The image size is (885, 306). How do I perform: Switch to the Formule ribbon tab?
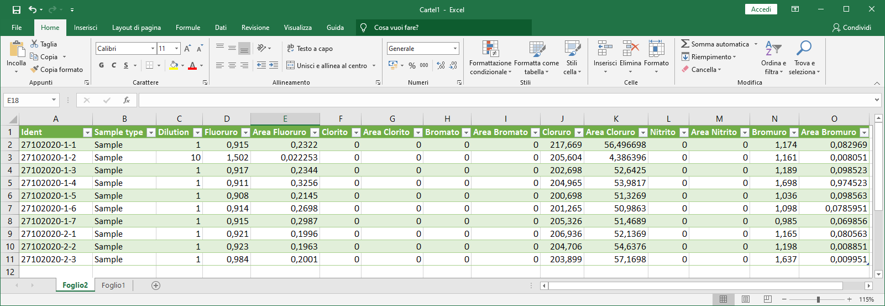pyautogui.click(x=188, y=27)
